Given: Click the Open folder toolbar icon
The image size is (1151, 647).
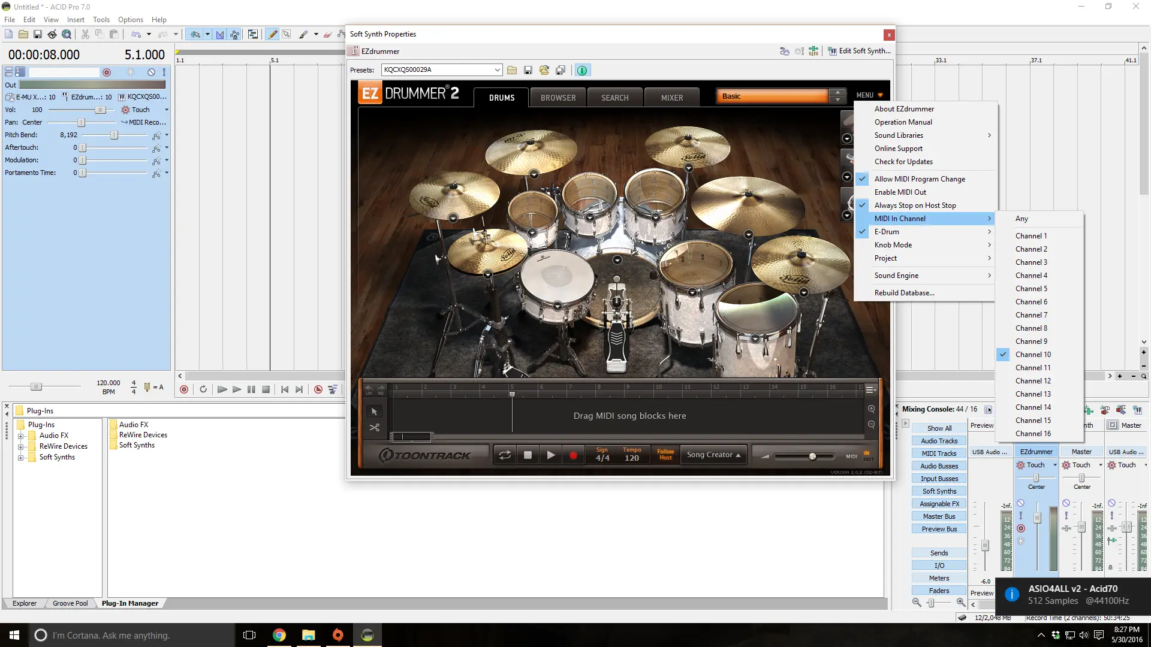Looking at the screenshot, I should point(23,34).
